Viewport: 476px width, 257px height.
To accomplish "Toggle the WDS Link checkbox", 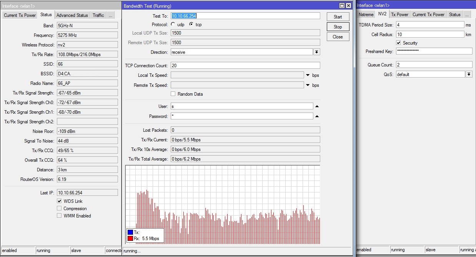I will point(59,201).
